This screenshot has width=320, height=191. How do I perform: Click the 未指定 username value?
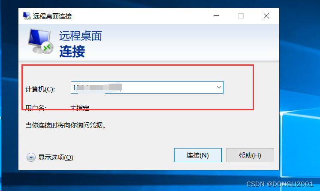[80, 107]
